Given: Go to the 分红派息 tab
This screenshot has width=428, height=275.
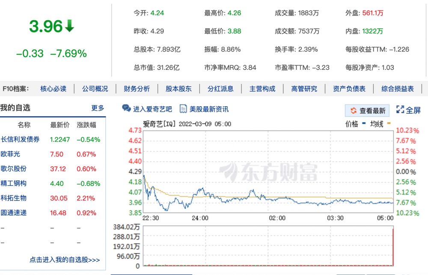Looking at the screenshot, I should (x=220, y=89).
